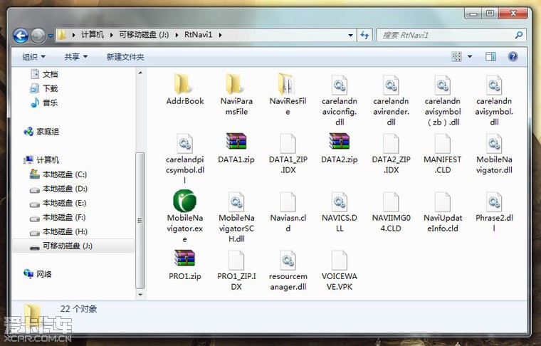Select the DATA2_ZIP.IDX file icon
The image size is (541, 346).
pos(391,143)
